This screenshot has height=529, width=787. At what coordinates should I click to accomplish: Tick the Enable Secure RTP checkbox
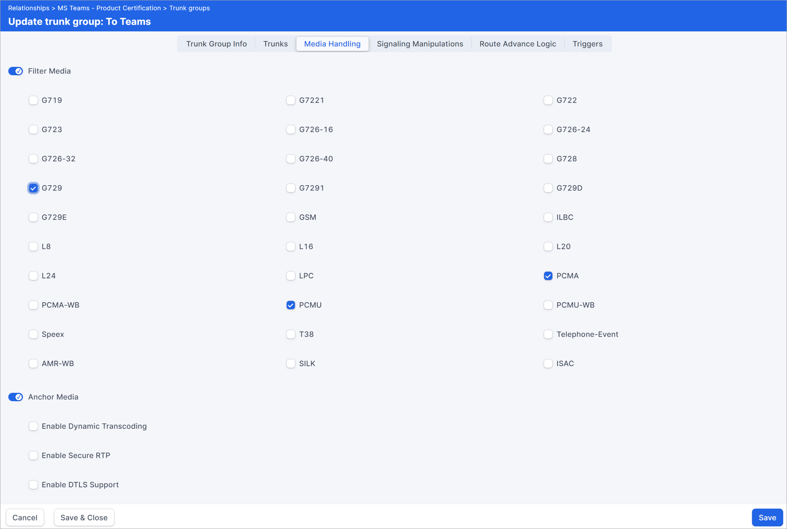coord(33,455)
